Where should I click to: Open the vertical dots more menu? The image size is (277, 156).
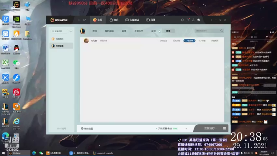click(211, 20)
